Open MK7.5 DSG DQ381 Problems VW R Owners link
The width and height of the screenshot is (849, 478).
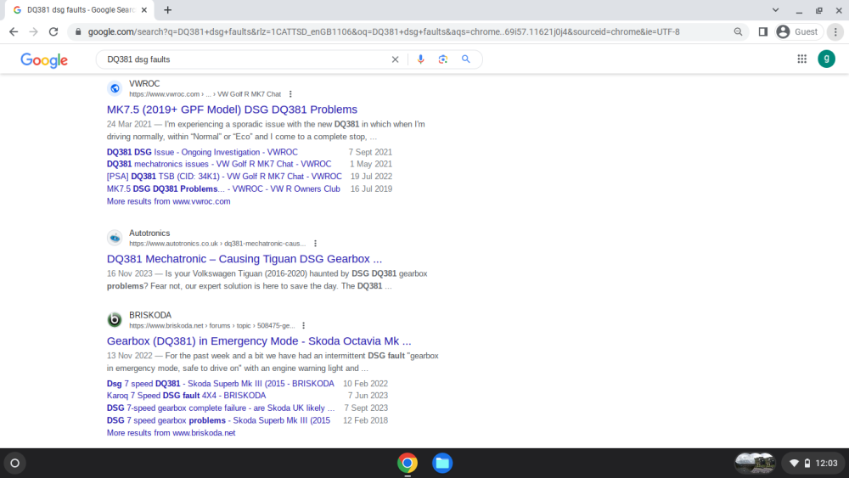coord(223,189)
